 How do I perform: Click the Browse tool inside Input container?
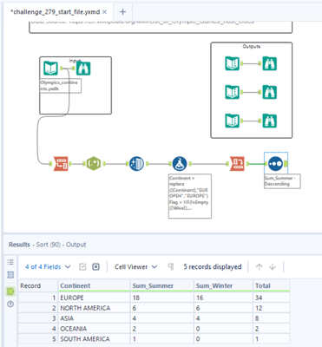click(x=83, y=69)
